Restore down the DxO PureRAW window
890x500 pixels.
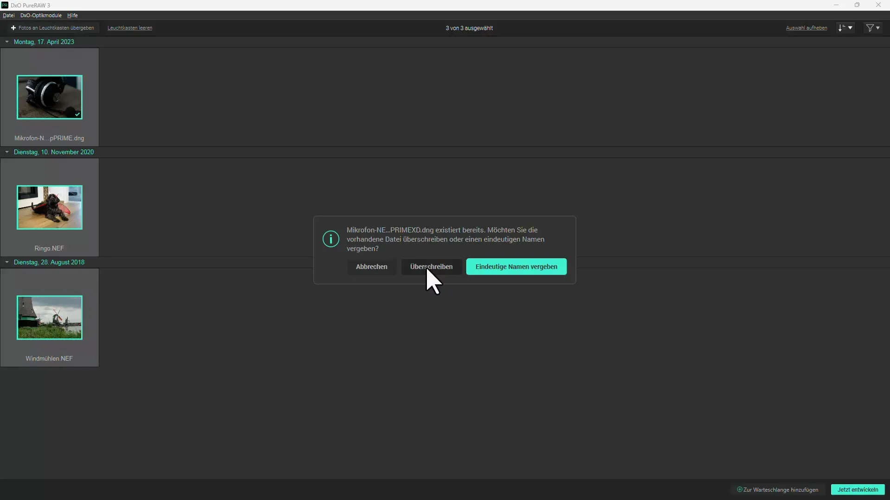coord(857,5)
